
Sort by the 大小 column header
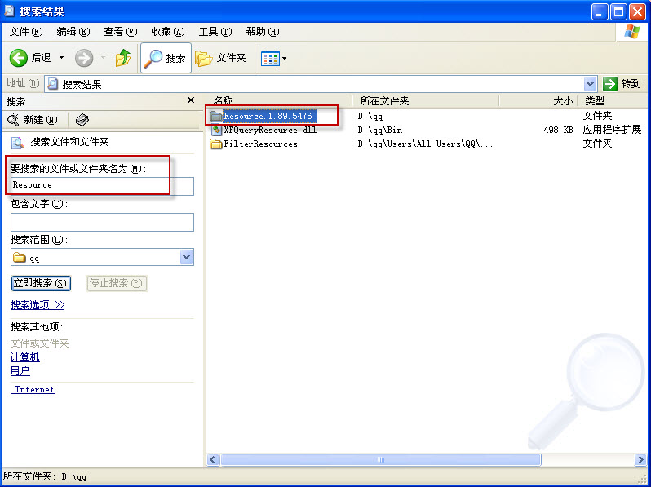[x=538, y=100]
